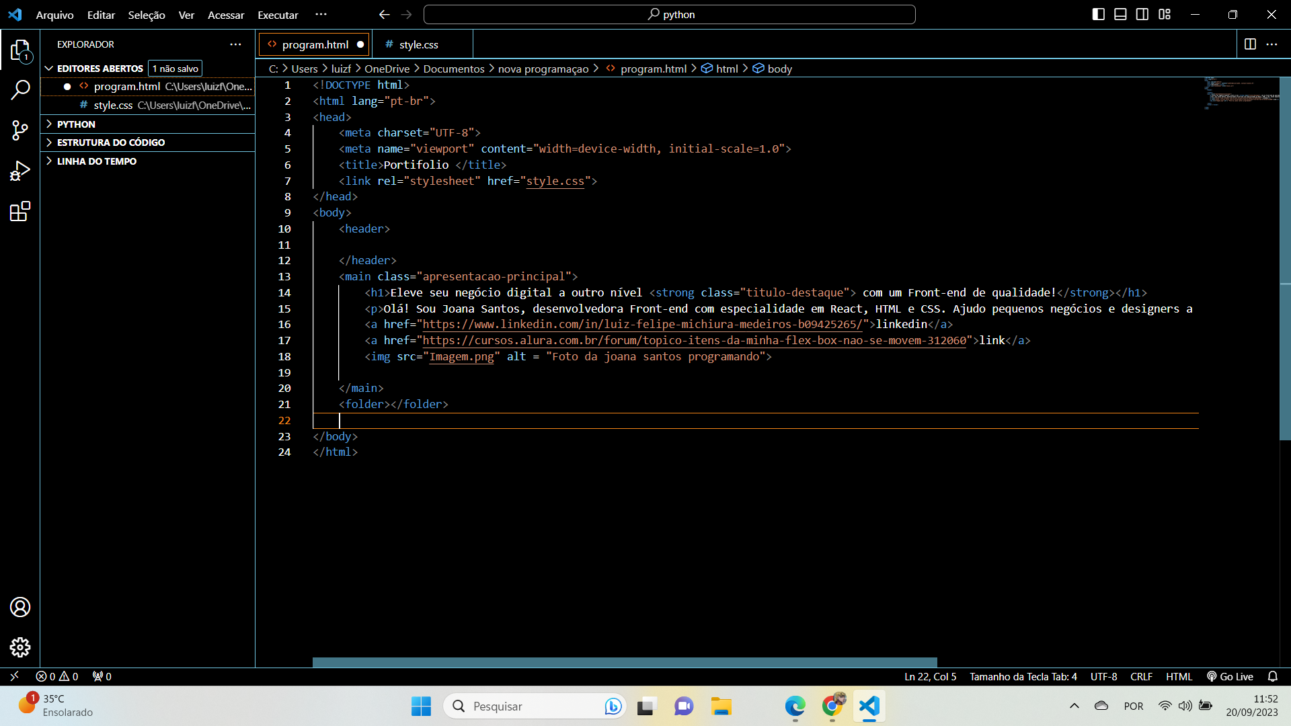Select style.css in open editors list
The image size is (1291, 726).
pyautogui.click(x=148, y=106)
